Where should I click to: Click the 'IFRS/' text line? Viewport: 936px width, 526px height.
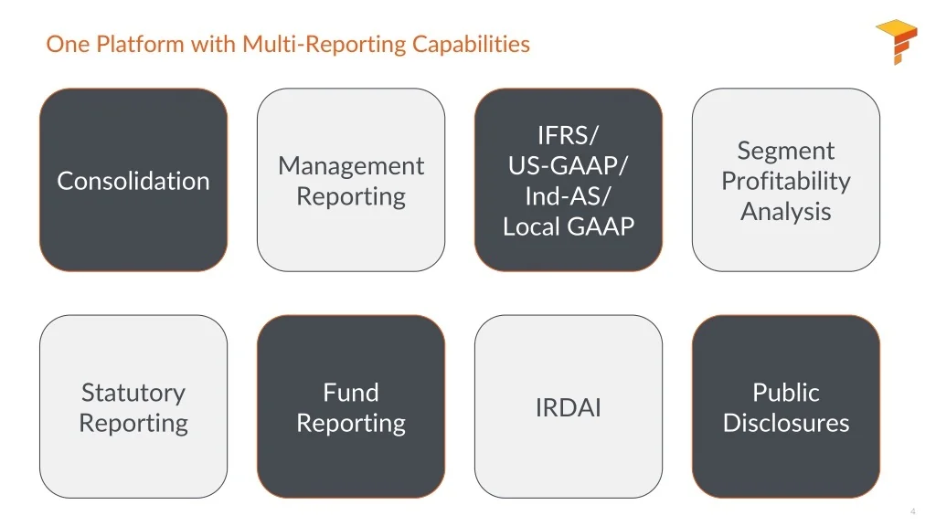(x=569, y=135)
